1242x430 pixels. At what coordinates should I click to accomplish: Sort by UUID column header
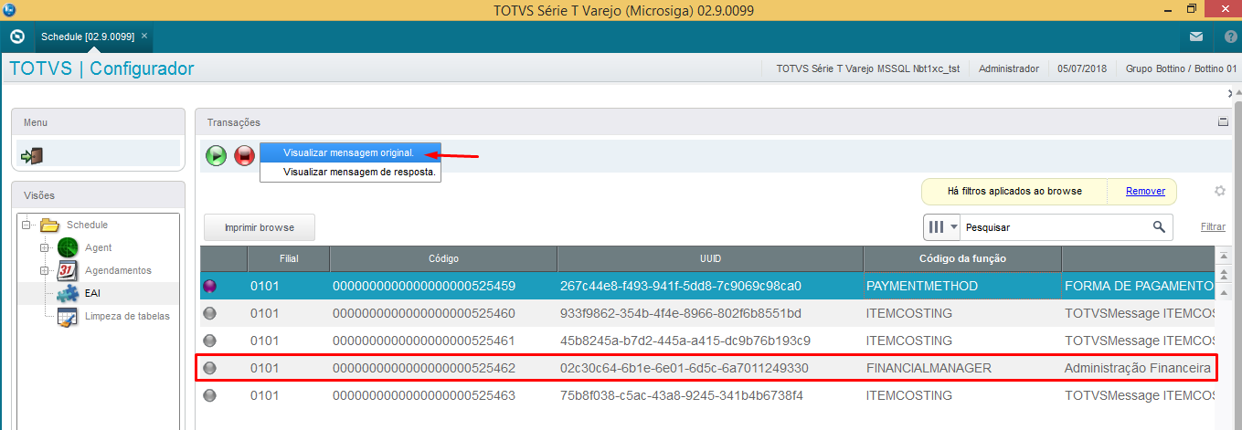coord(710,258)
